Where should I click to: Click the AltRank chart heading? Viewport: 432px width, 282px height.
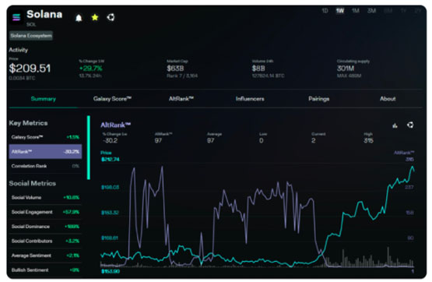(116, 125)
